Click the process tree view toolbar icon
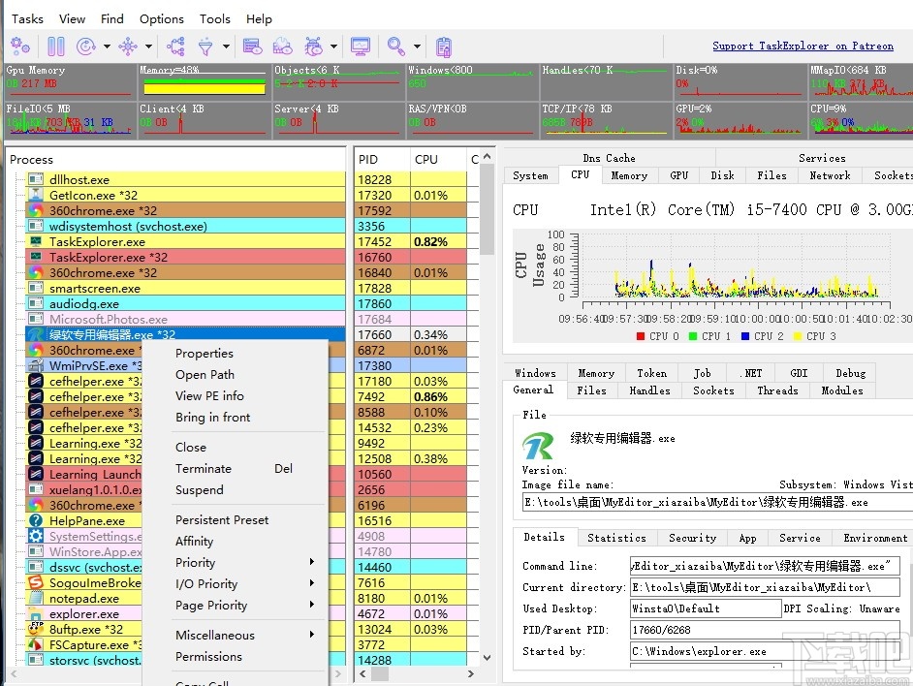The image size is (913, 686). click(x=175, y=46)
